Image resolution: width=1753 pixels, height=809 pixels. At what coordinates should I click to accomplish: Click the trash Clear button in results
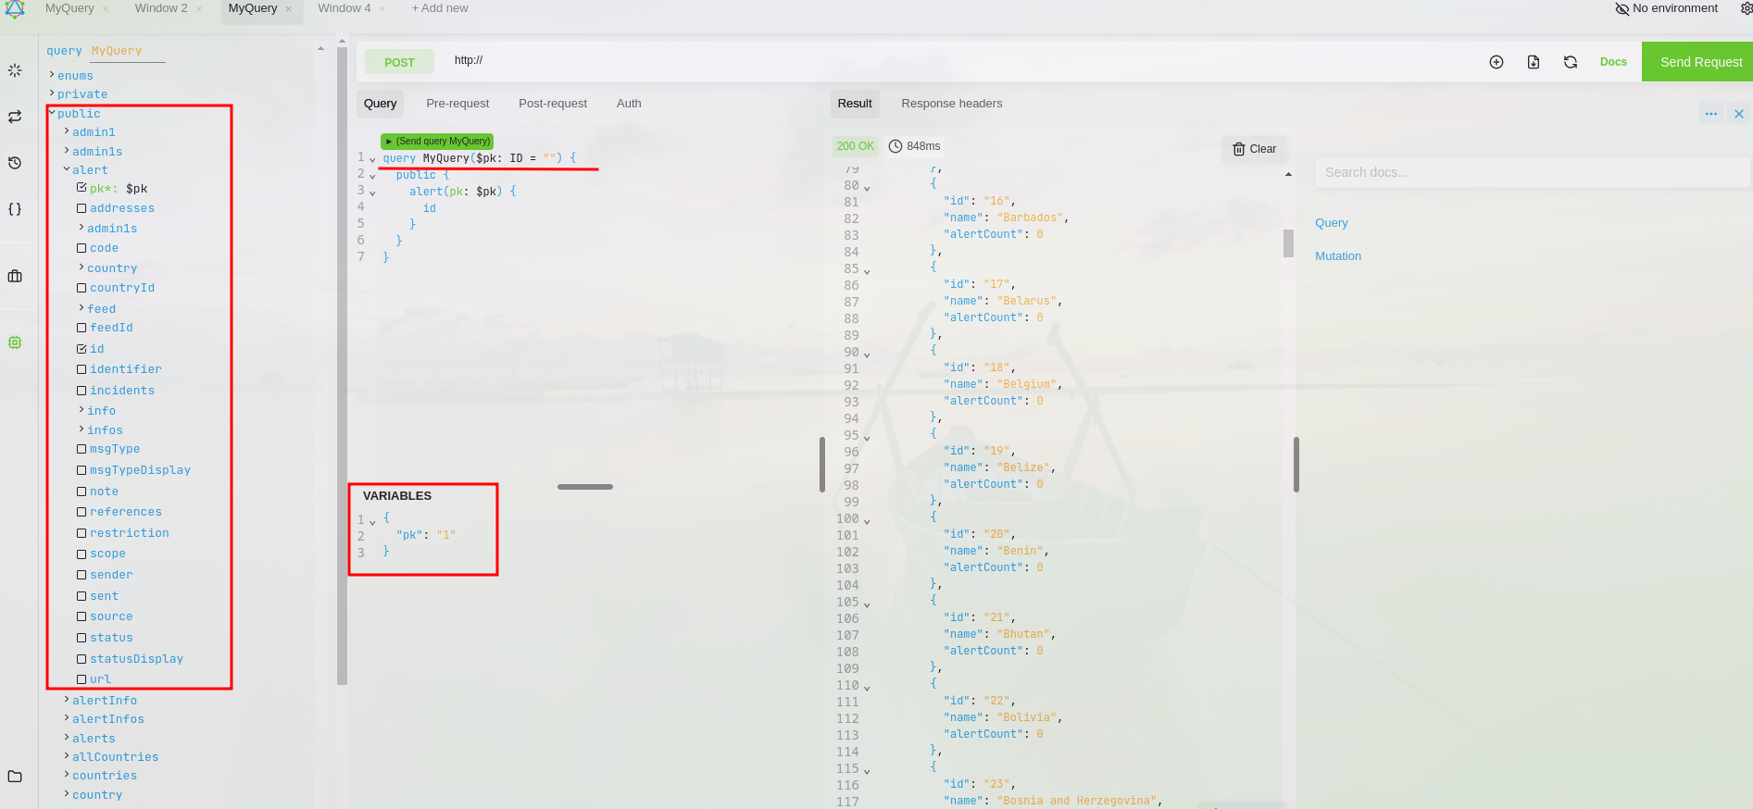[x=1254, y=149]
